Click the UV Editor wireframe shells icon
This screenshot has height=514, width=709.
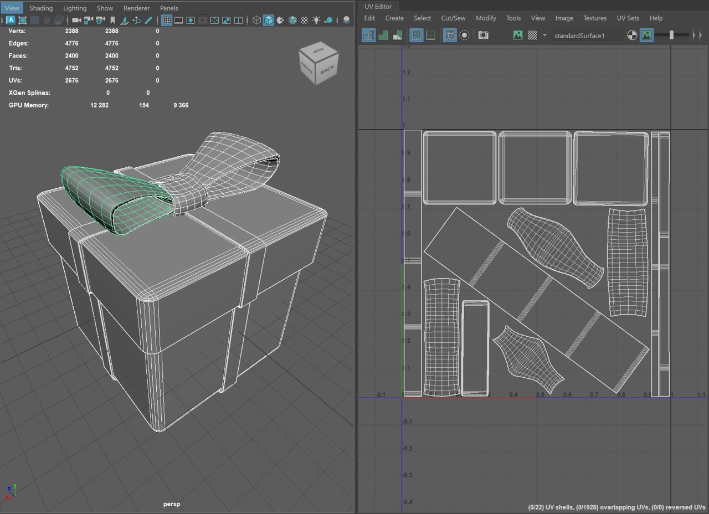click(x=368, y=35)
